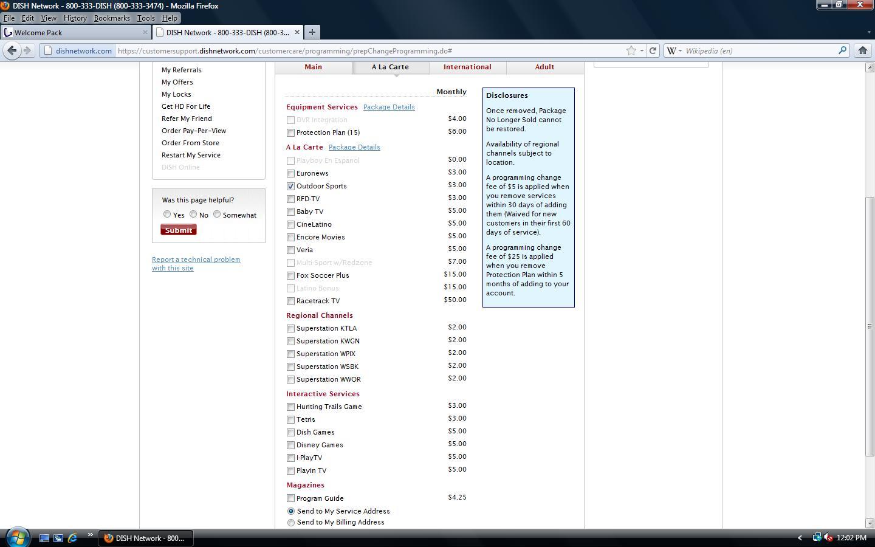This screenshot has width=875, height=547.
Task: Click the volume icon in system tray
Action: [x=828, y=538]
